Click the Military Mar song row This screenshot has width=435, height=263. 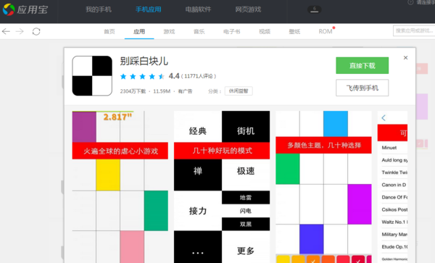[392, 235]
